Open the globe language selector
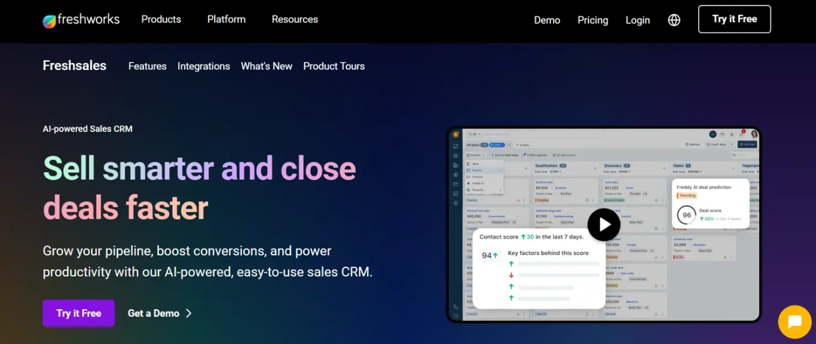Viewport: 816px width, 344px height. [x=674, y=20]
